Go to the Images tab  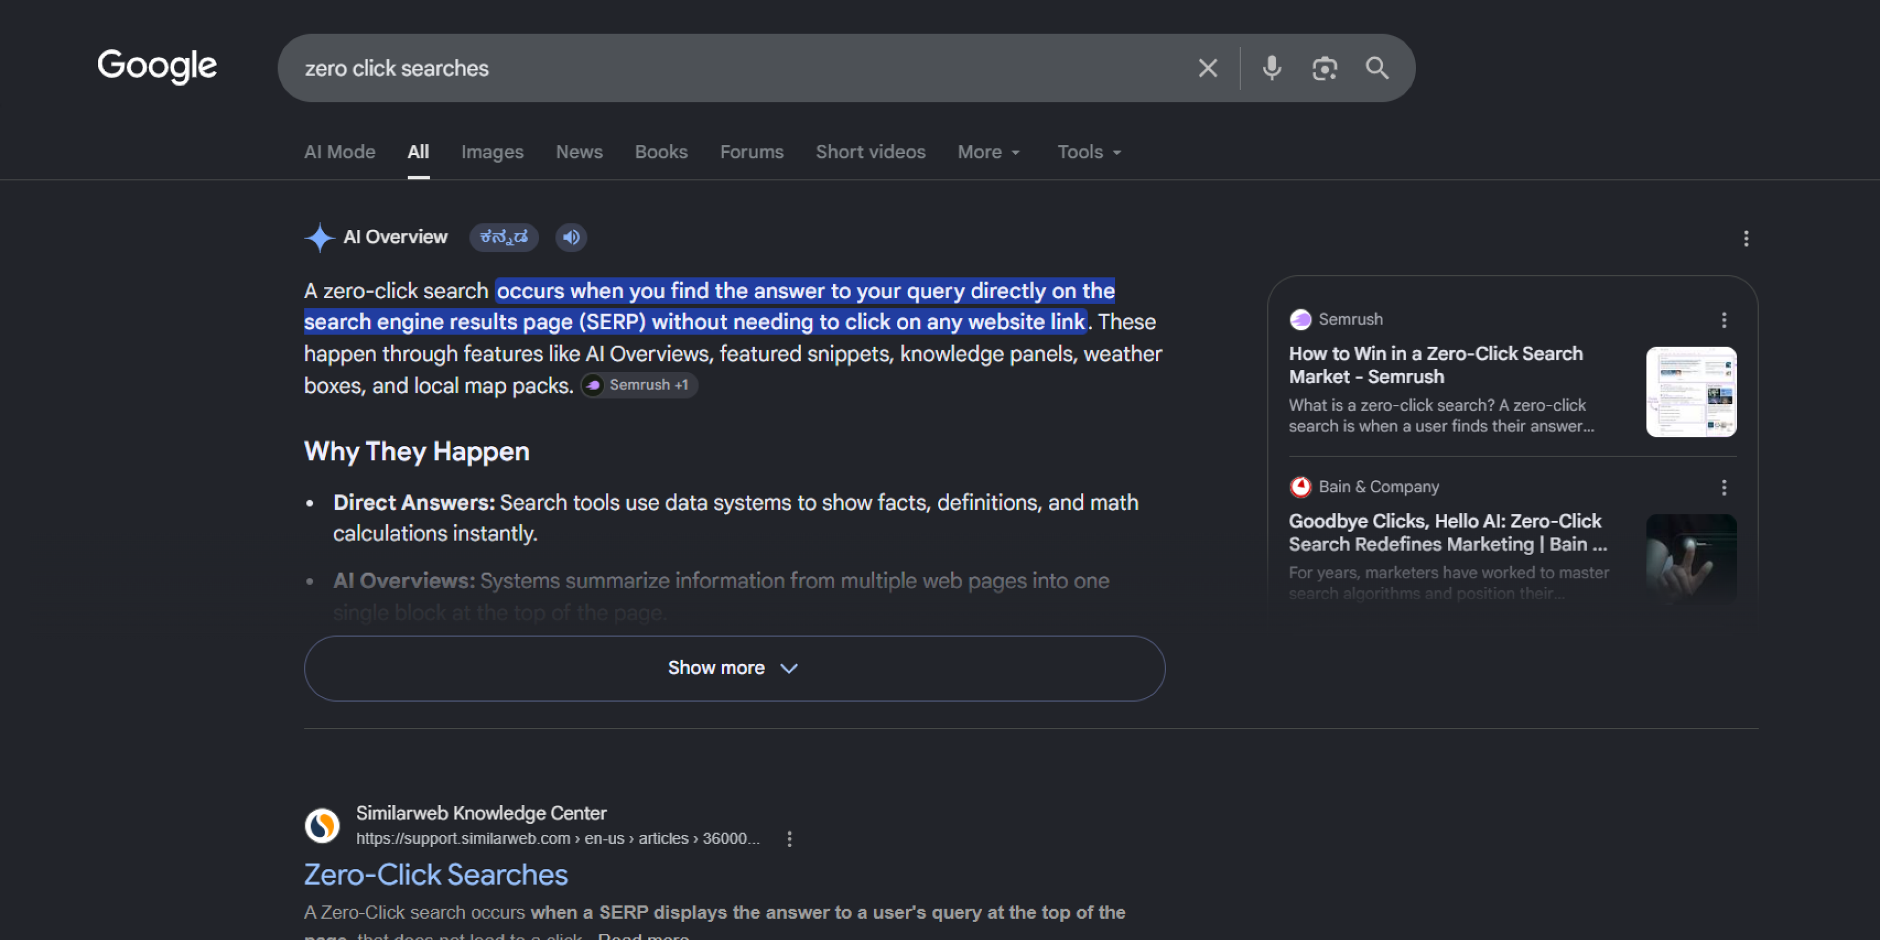tap(492, 152)
